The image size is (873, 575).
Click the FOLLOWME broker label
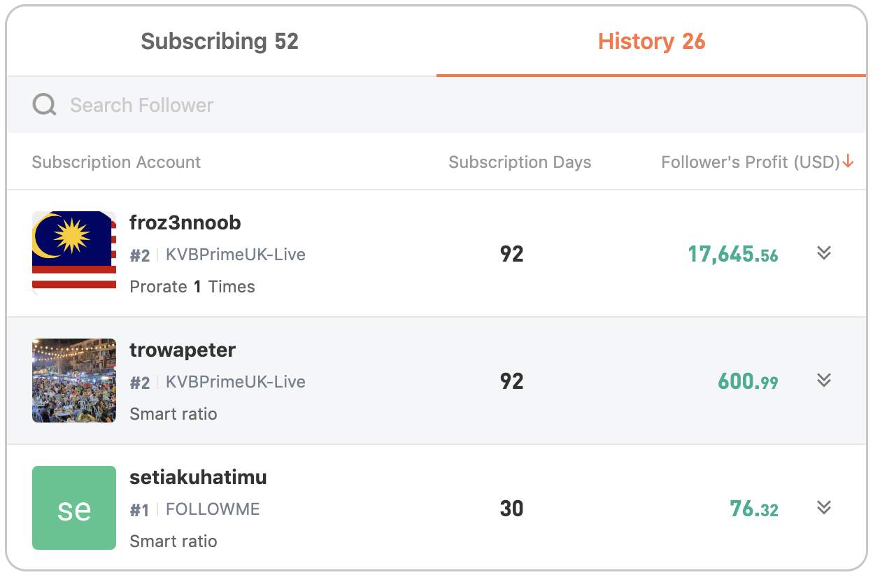(213, 509)
